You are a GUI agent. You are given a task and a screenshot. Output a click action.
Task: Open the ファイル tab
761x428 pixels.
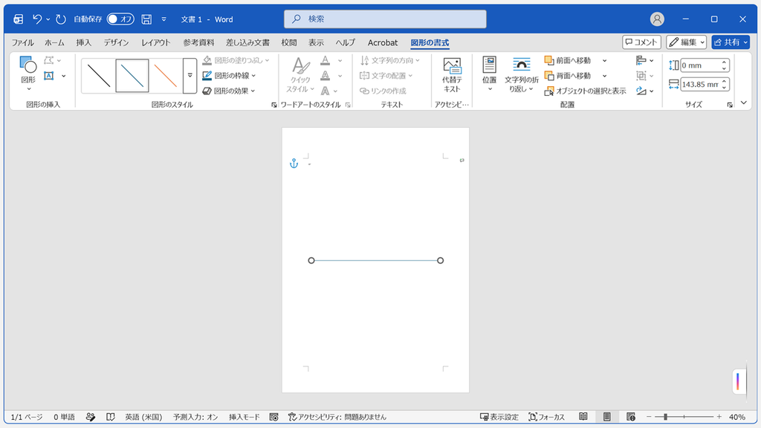coord(22,42)
